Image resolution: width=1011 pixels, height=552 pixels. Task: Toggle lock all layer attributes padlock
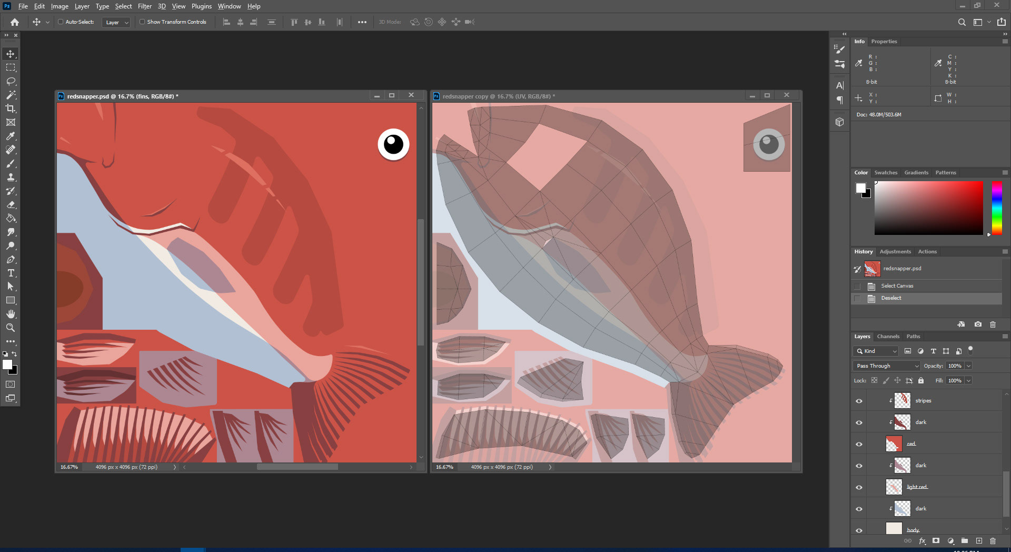[921, 380]
